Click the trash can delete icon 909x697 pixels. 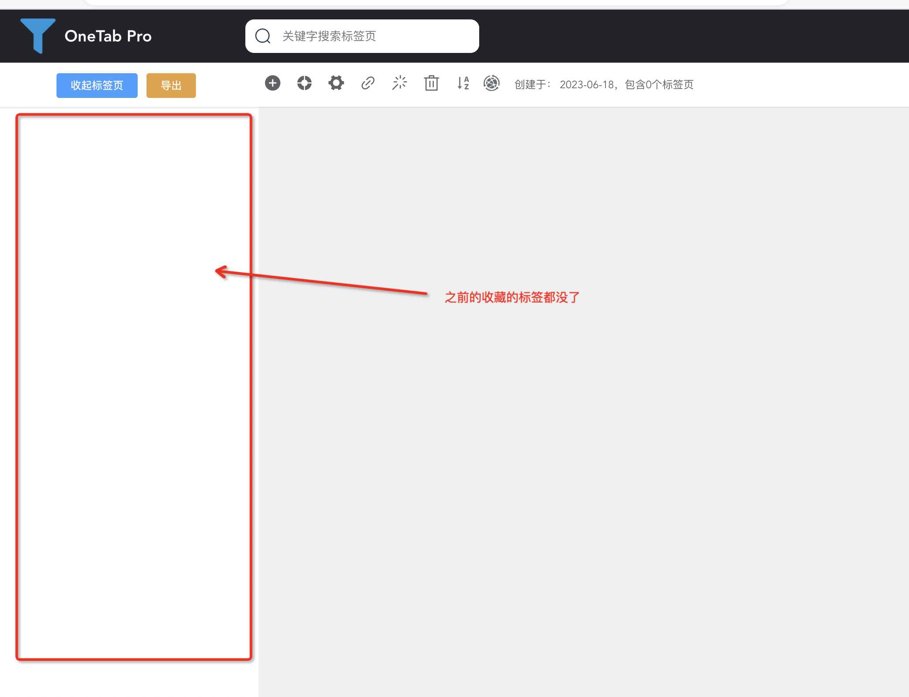(x=432, y=83)
